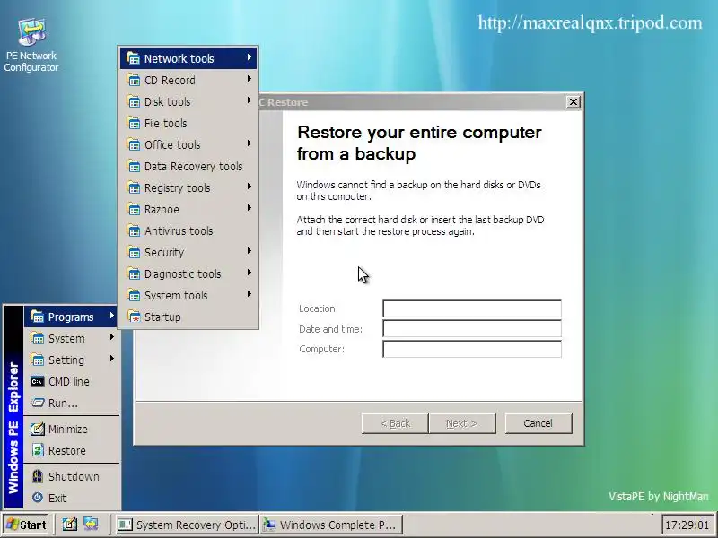Expand the Diagnostic tools submenu arrow
The width and height of the screenshot is (718, 538).
tap(250, 273)
